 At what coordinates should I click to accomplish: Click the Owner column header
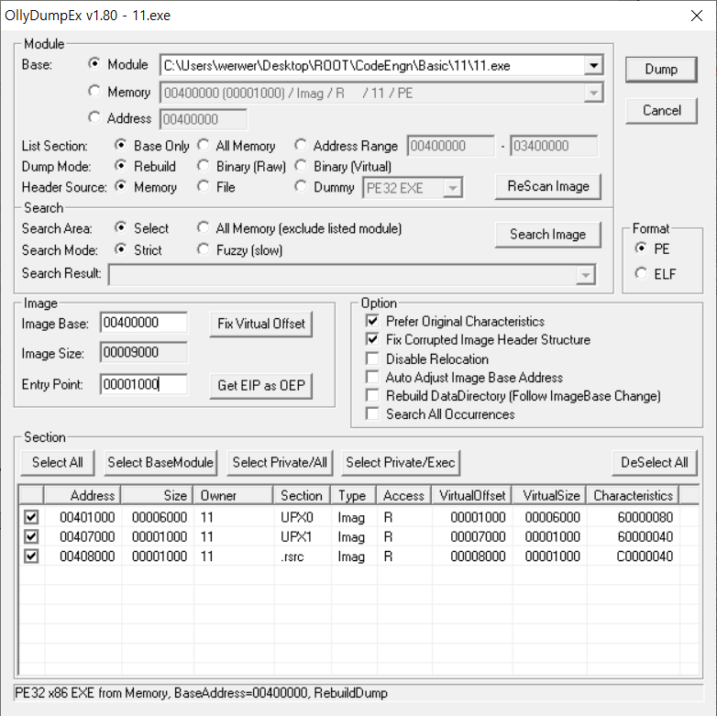[x=234, y=496]
